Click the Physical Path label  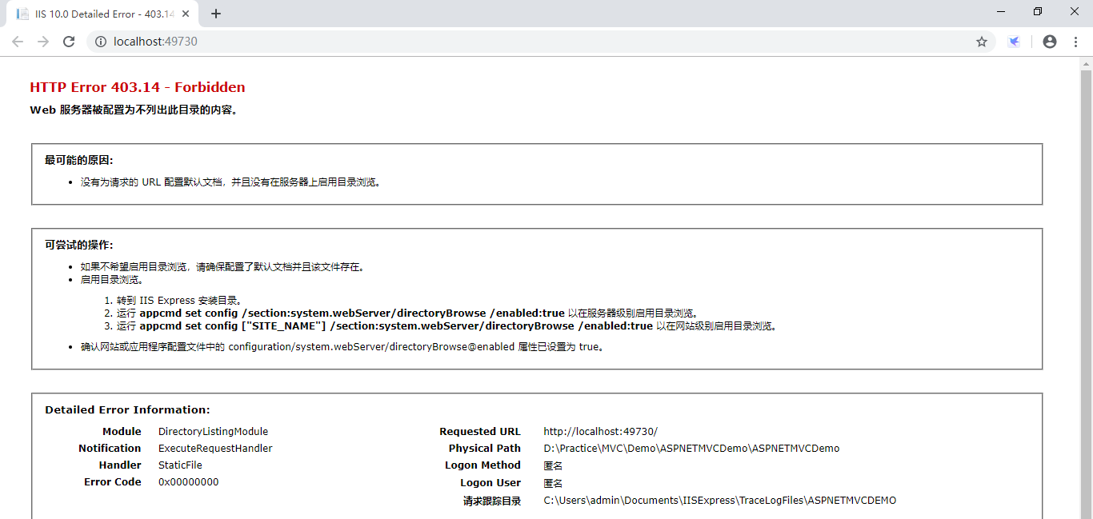pyautogui.click(x=485, y=448)
